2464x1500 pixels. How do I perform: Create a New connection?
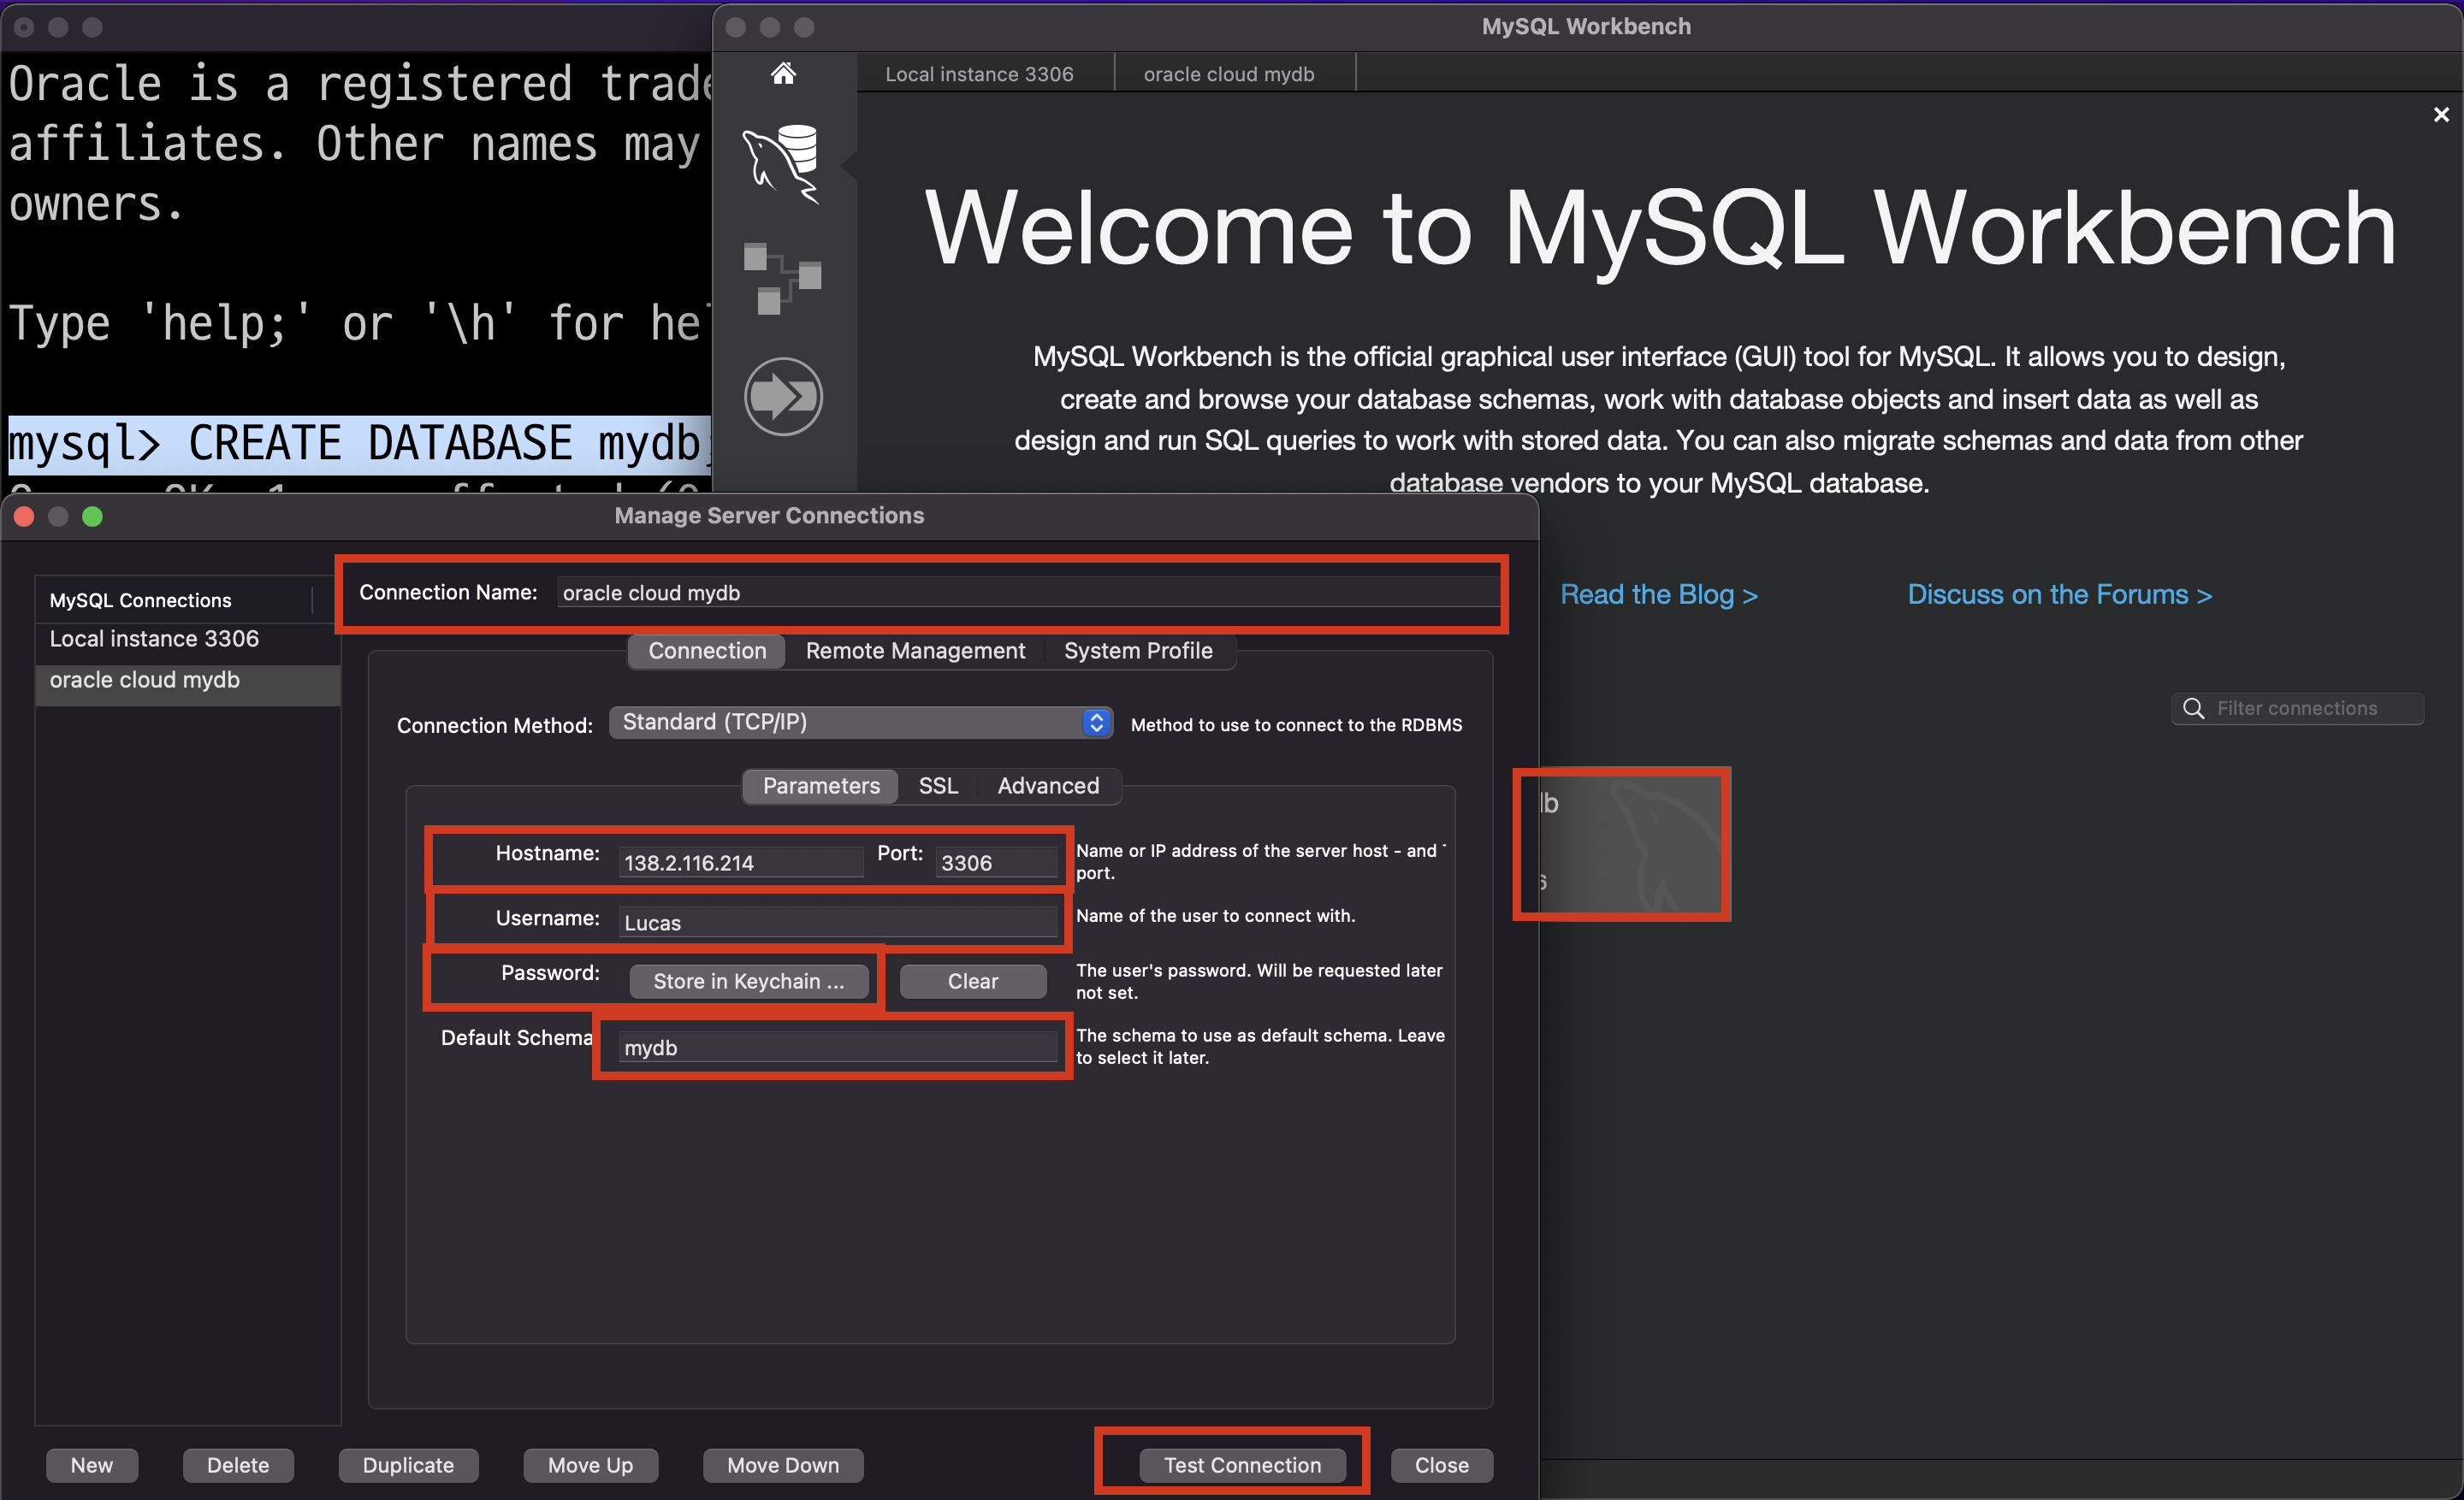[92, 1465]
